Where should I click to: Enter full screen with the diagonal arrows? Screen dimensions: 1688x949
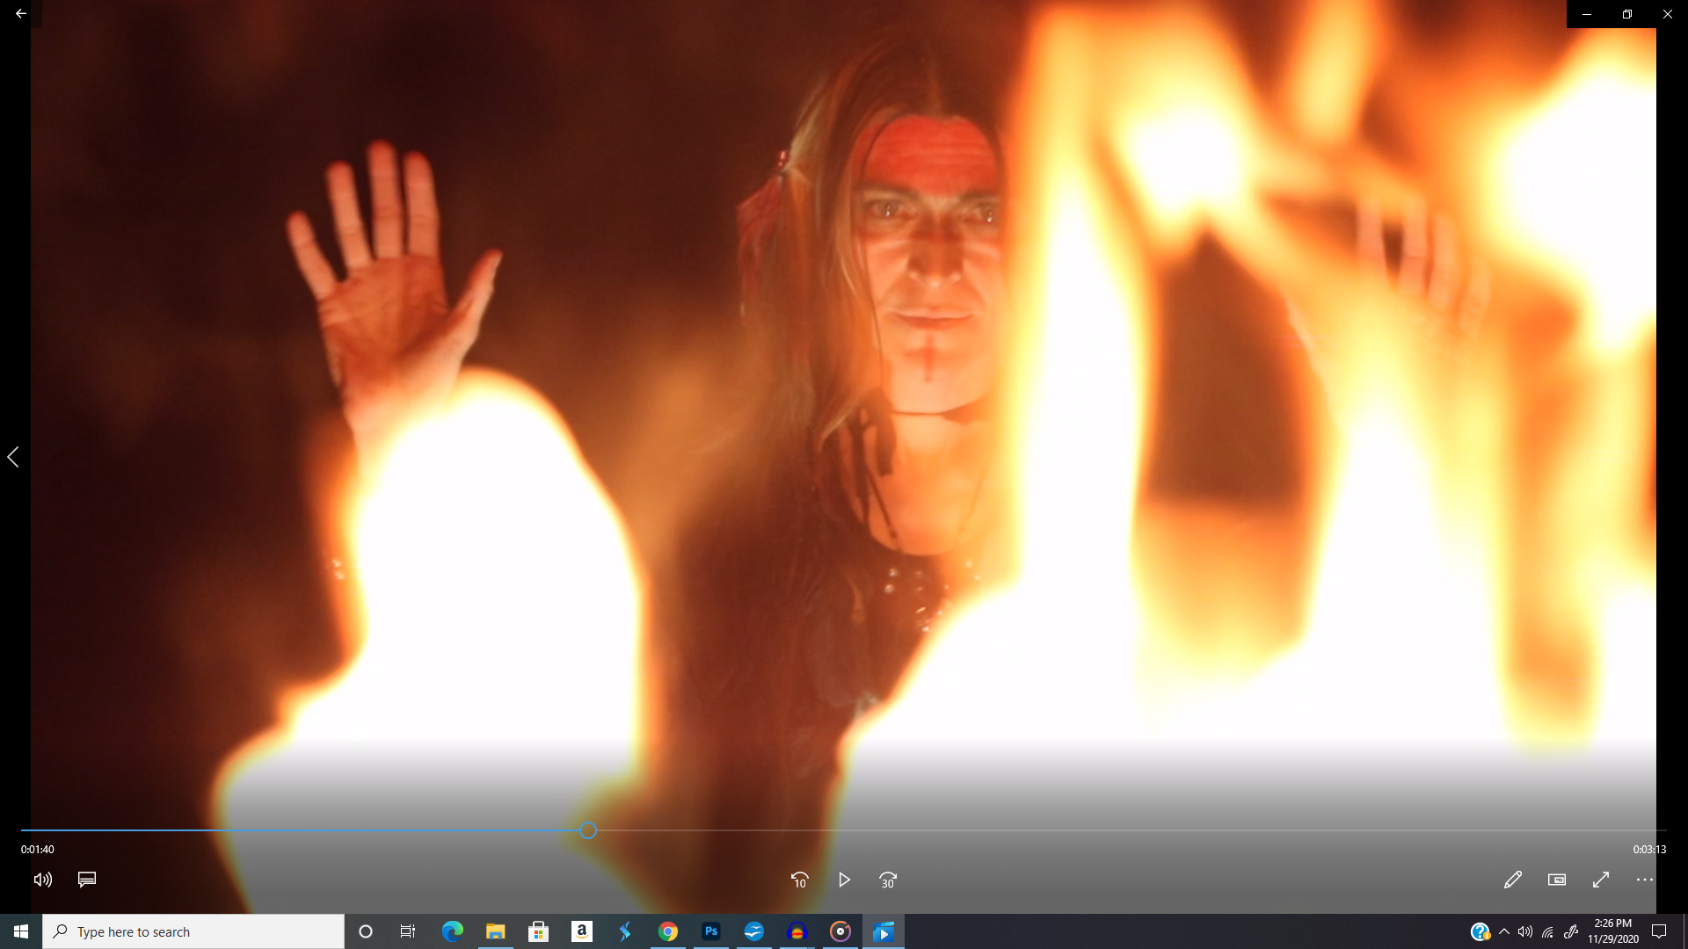coord(1601,880)
